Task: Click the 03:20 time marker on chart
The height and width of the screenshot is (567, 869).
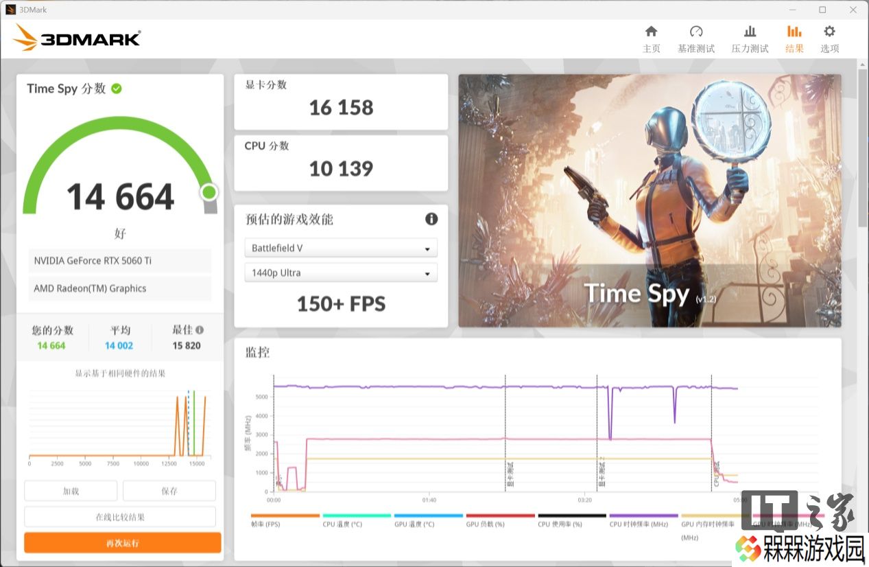Action: (584, 500)
